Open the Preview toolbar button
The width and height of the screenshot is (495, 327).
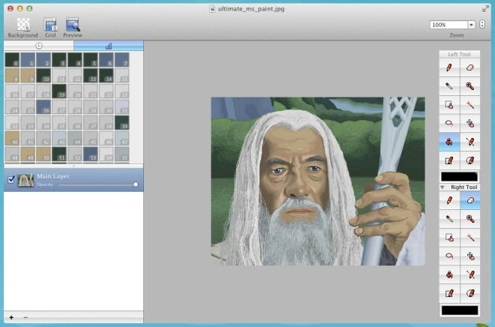(x=72, y=28)
